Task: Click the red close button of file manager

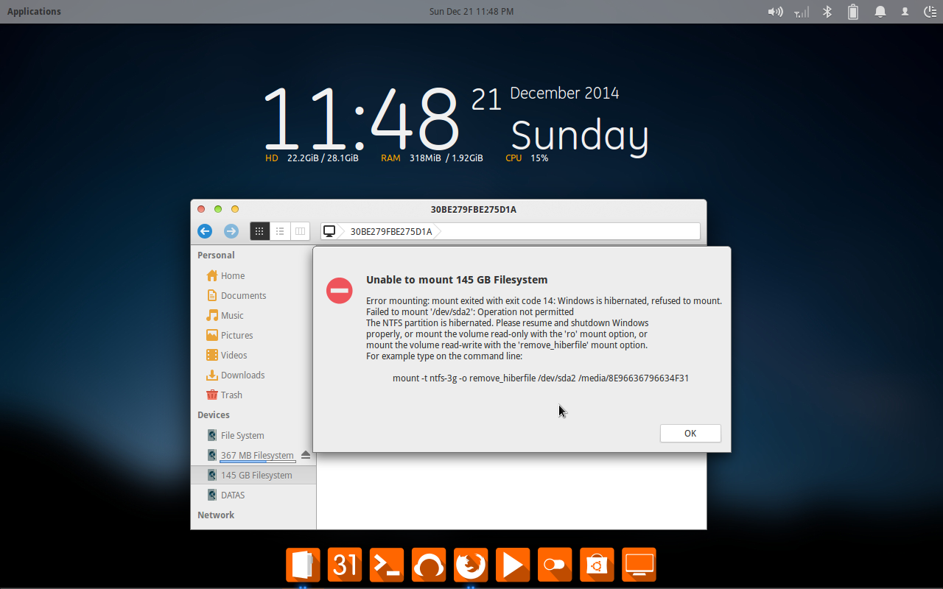Action: 201,209
